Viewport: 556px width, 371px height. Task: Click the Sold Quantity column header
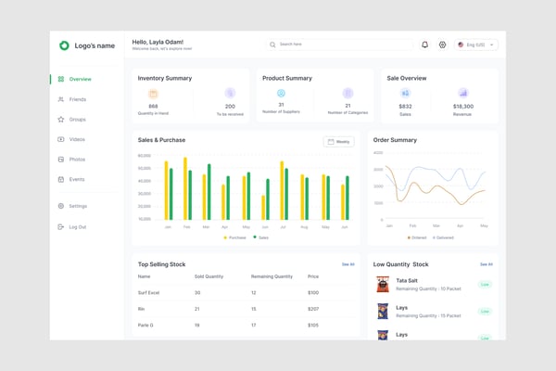click(208, 276)
